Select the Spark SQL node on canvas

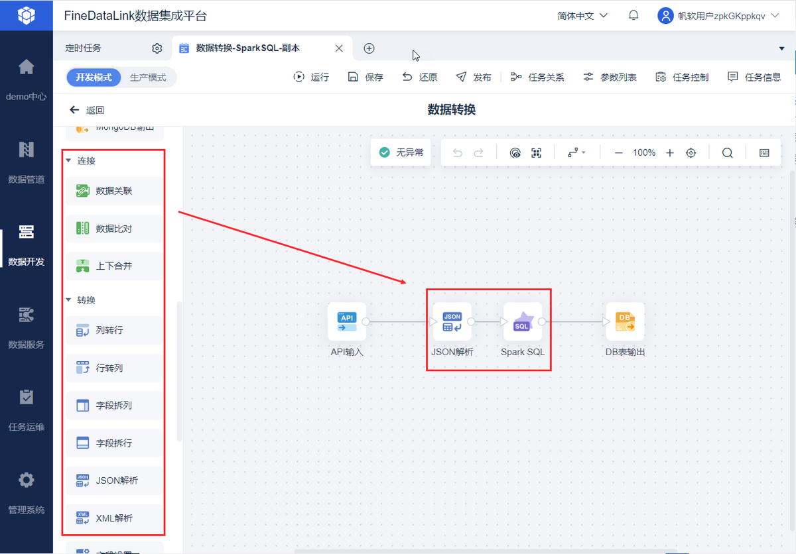click(x=523, y=322)
